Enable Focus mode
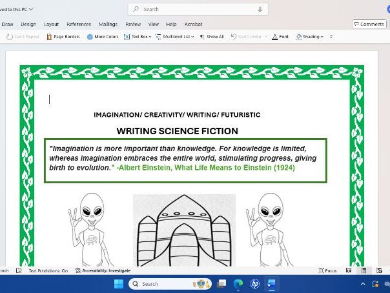The width and height of the screenshot is (390, 293). coord(327,270)
